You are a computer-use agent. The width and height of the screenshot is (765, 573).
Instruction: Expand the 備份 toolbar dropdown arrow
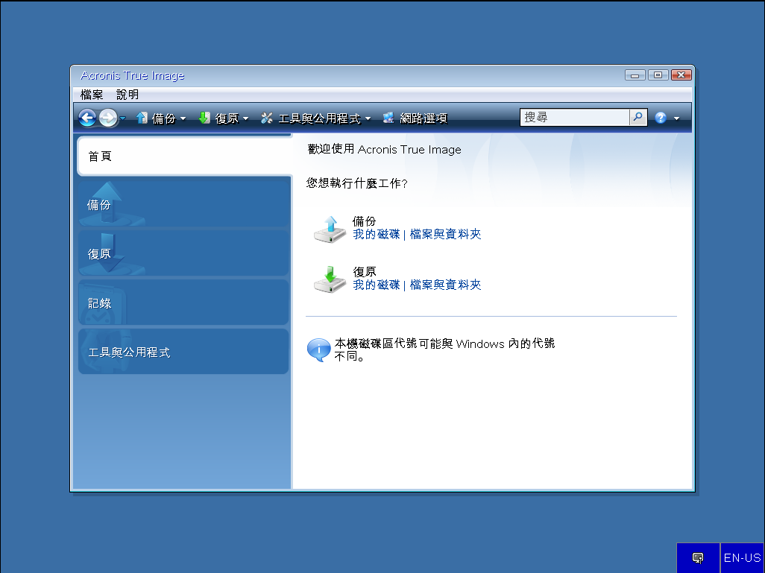(183, 118)
